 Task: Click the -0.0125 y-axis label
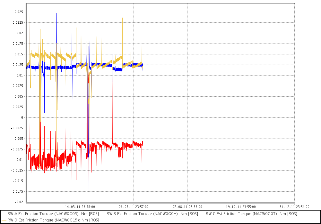pos(17,170)
